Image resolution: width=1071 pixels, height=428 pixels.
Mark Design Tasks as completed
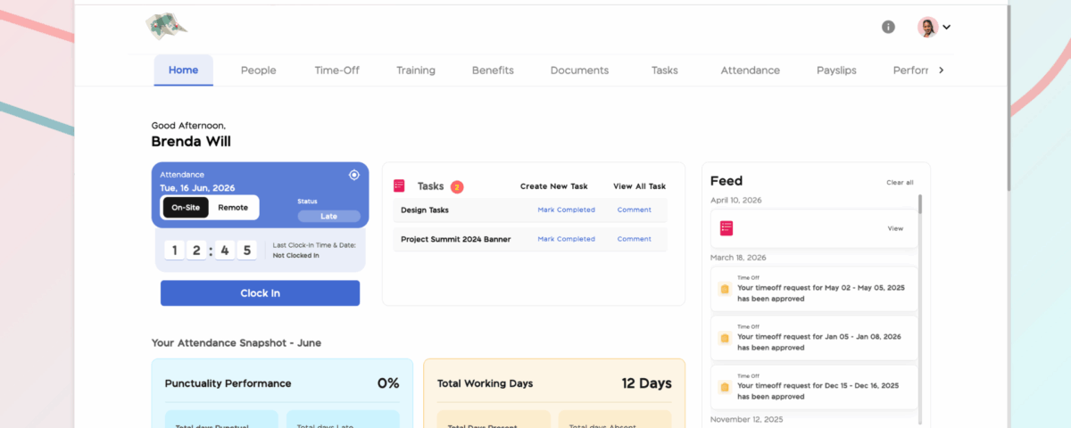(x=566, y=210)
